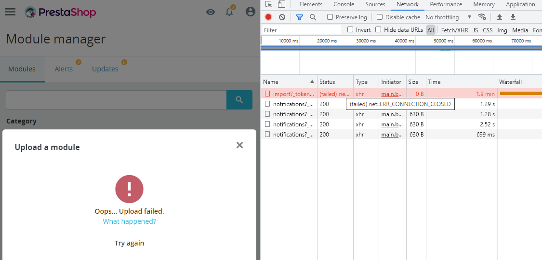
Task: Toggle the DevTools filter funnel icon
Action: [x=299, y=17]
